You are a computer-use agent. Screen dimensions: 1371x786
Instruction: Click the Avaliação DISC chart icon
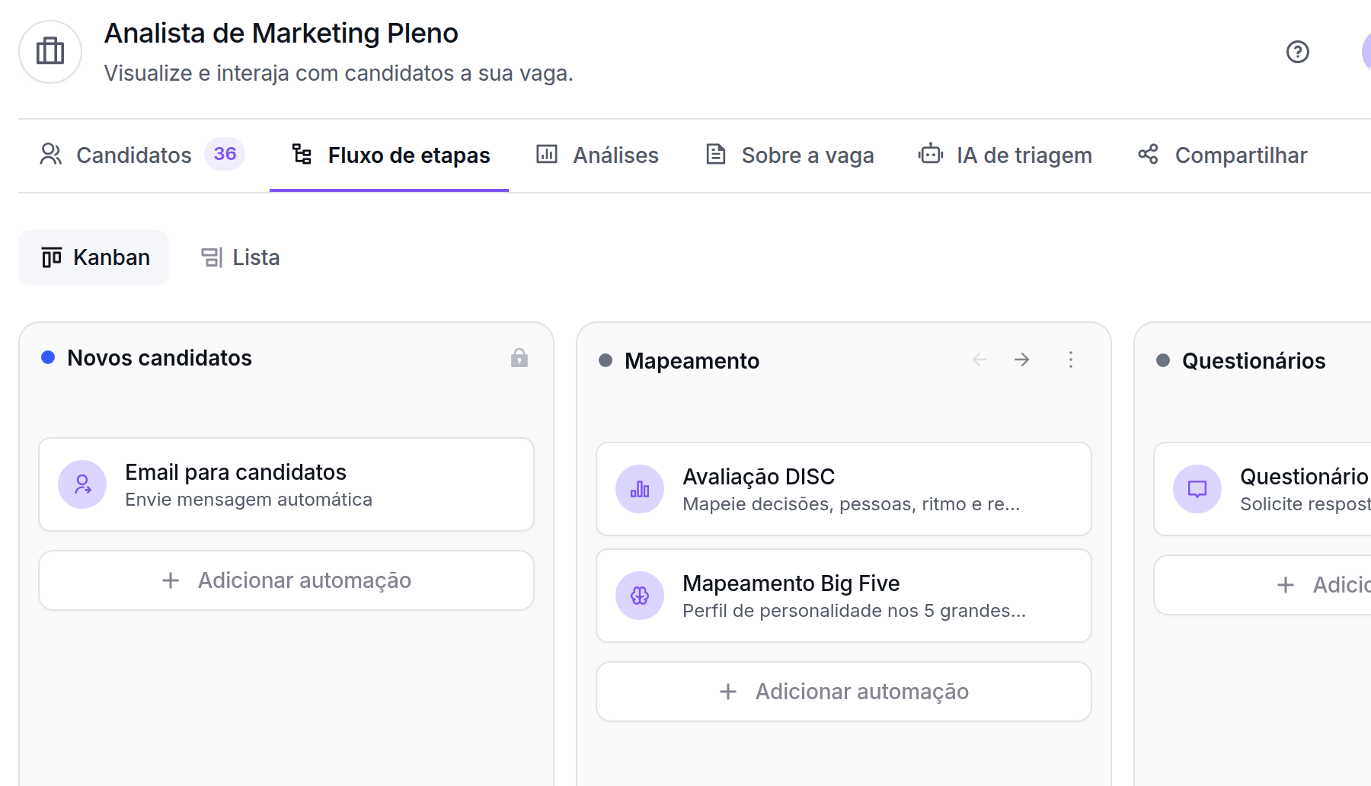coord(640,489)
